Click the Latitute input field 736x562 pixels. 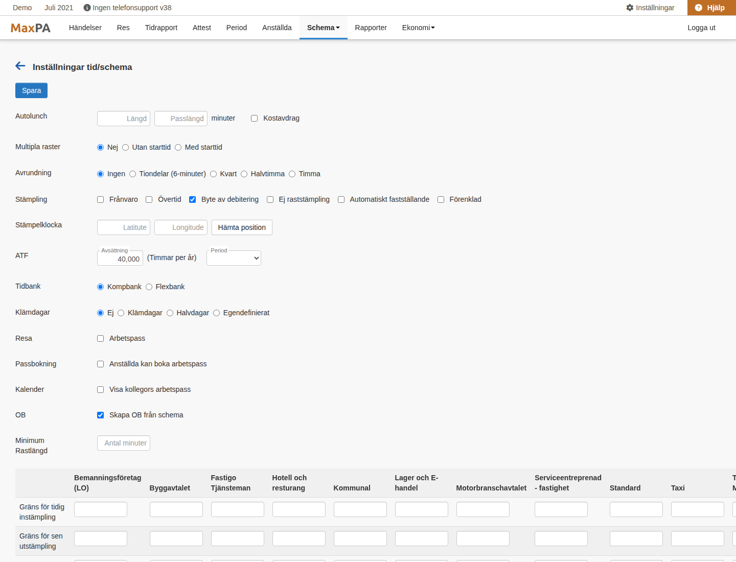pyautogui.click(x=124, y=227)
